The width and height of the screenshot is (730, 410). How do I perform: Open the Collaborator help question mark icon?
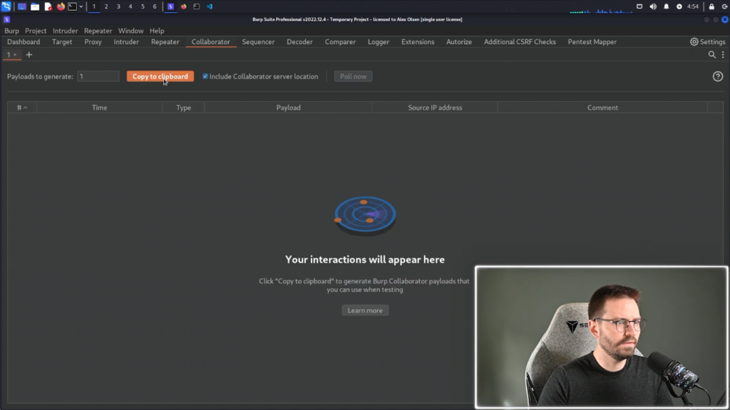click(717, 76)
